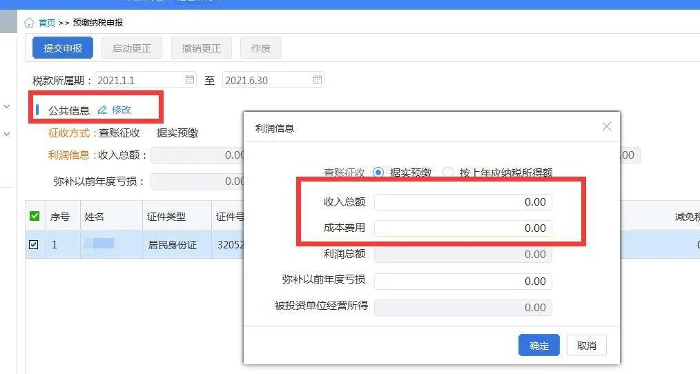Click the 证件类型 column header
This screenshot has height=374, width=700.
[166, 217]
